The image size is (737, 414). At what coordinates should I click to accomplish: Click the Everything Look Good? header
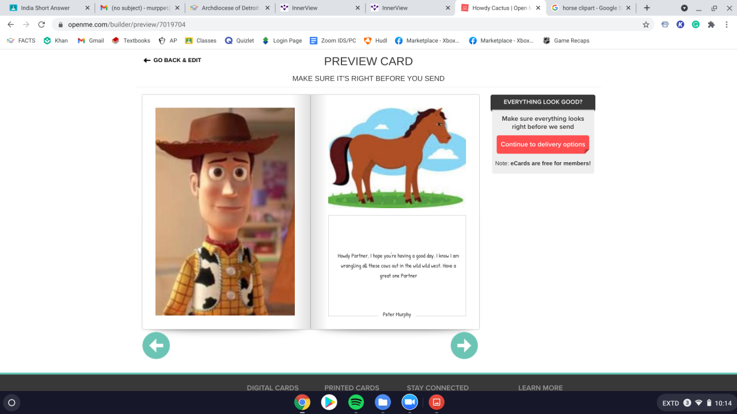(543, 102)
